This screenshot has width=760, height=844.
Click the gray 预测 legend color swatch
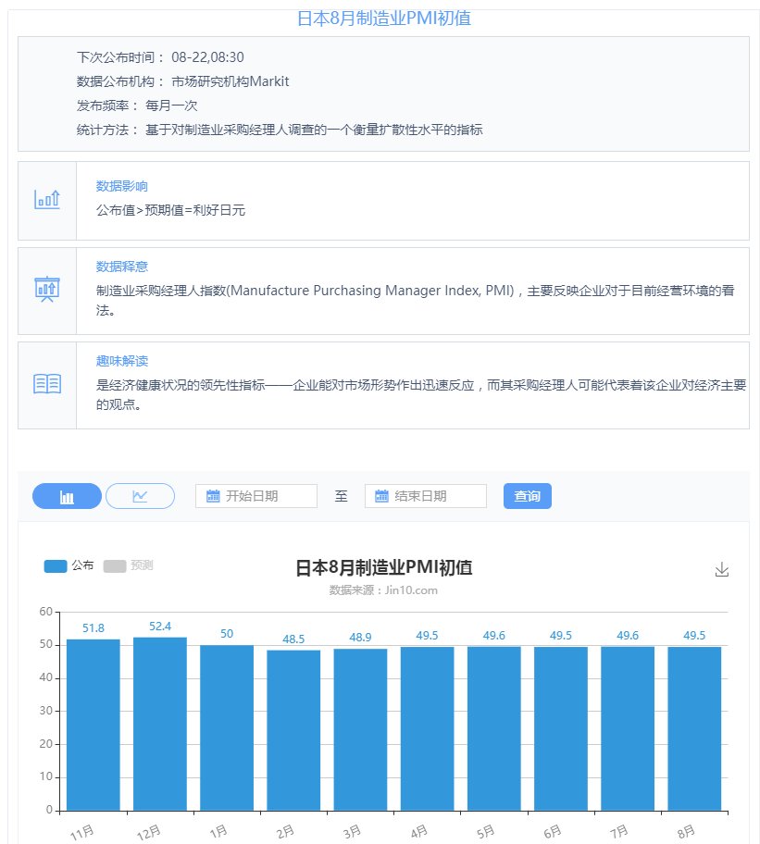(115, 566)
